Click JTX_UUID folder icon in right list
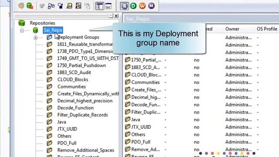 (x=128, y=127)
